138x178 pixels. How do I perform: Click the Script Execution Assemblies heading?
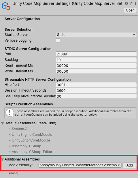[29, 104]
